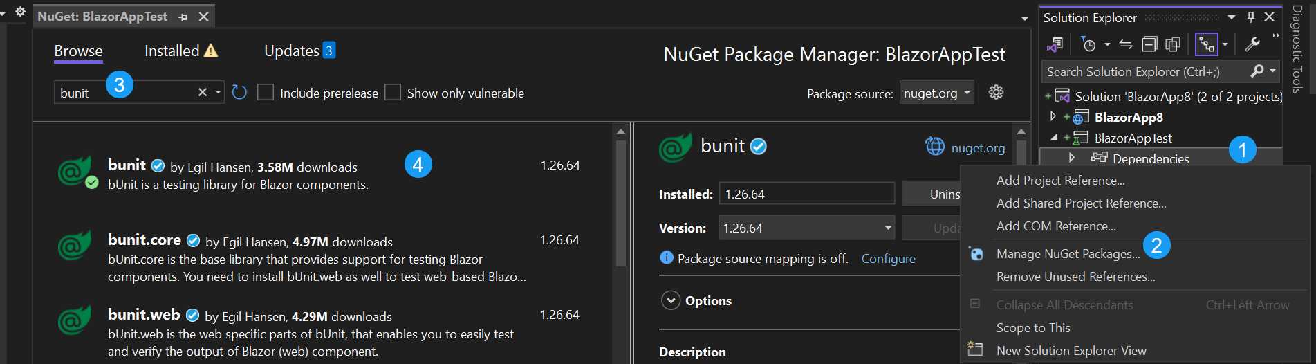Select Solution 'BlazorApp8' root node
This screenshot has height=364, width=1316.
pos(1178,96)
